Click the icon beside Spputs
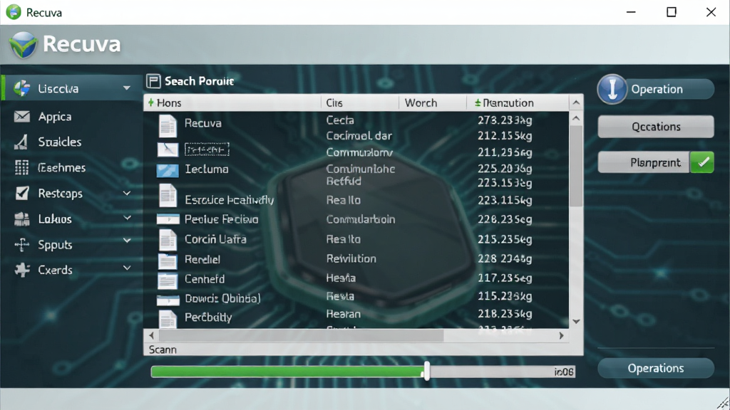 (x=22, y=245)
